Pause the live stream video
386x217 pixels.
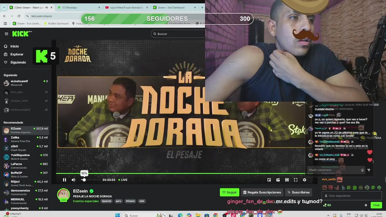64,180
